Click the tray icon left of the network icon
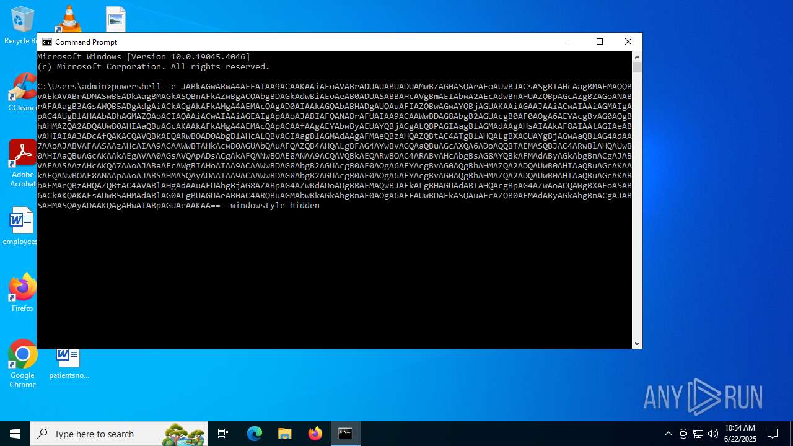793x446 pixels. [x=683, y=434]
